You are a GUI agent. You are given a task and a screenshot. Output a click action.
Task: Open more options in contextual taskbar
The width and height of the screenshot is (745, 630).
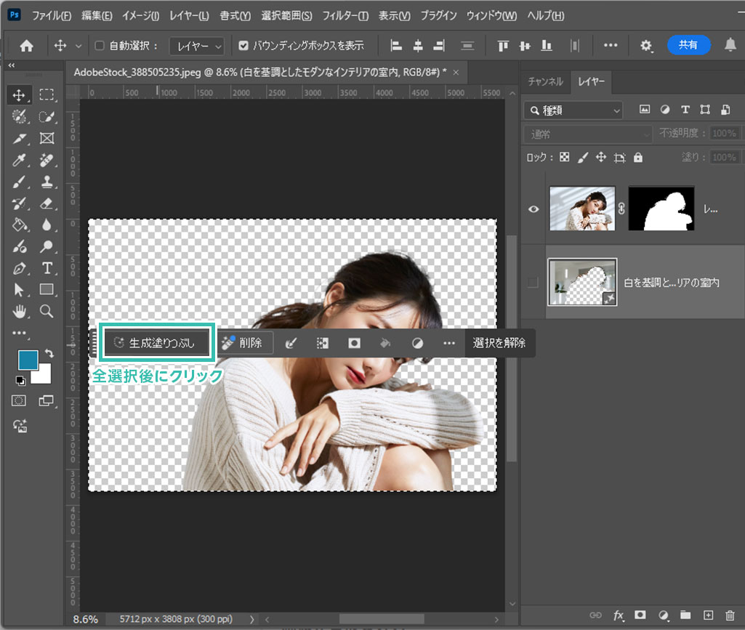pyautogui.click(x=449, y=343)
